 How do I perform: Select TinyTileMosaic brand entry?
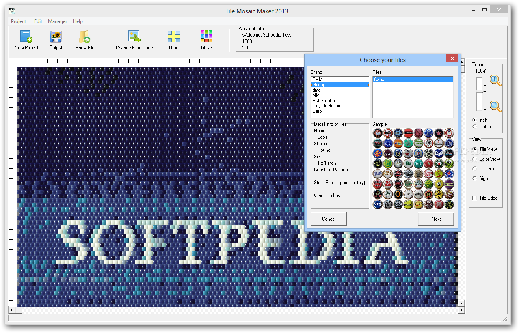point(340,106)
